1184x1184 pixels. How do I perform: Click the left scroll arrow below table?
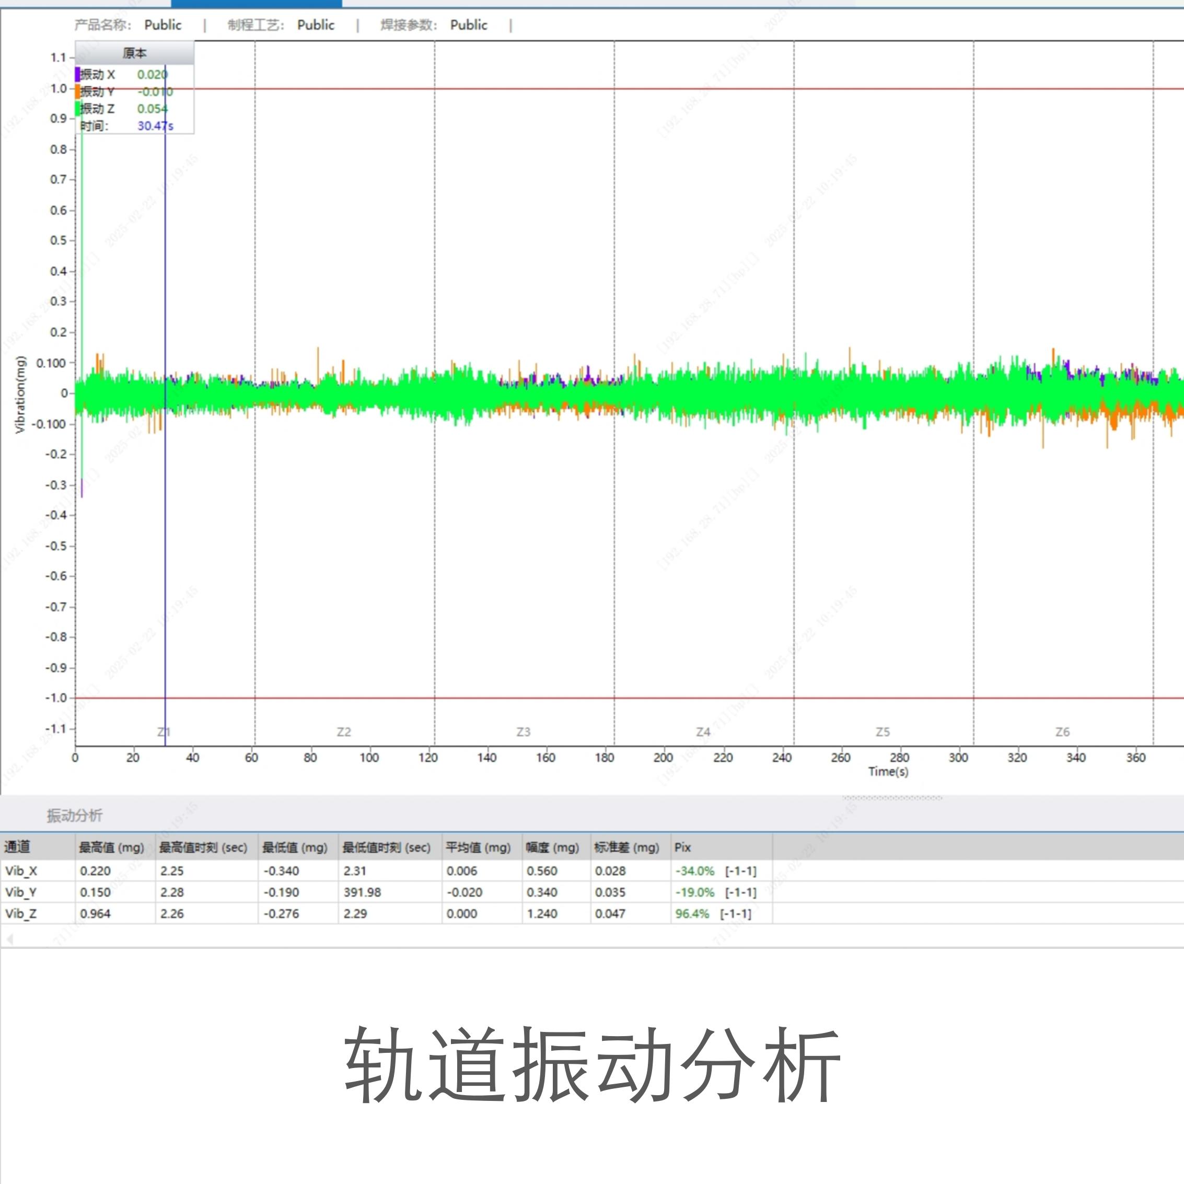tap(10, 939)
